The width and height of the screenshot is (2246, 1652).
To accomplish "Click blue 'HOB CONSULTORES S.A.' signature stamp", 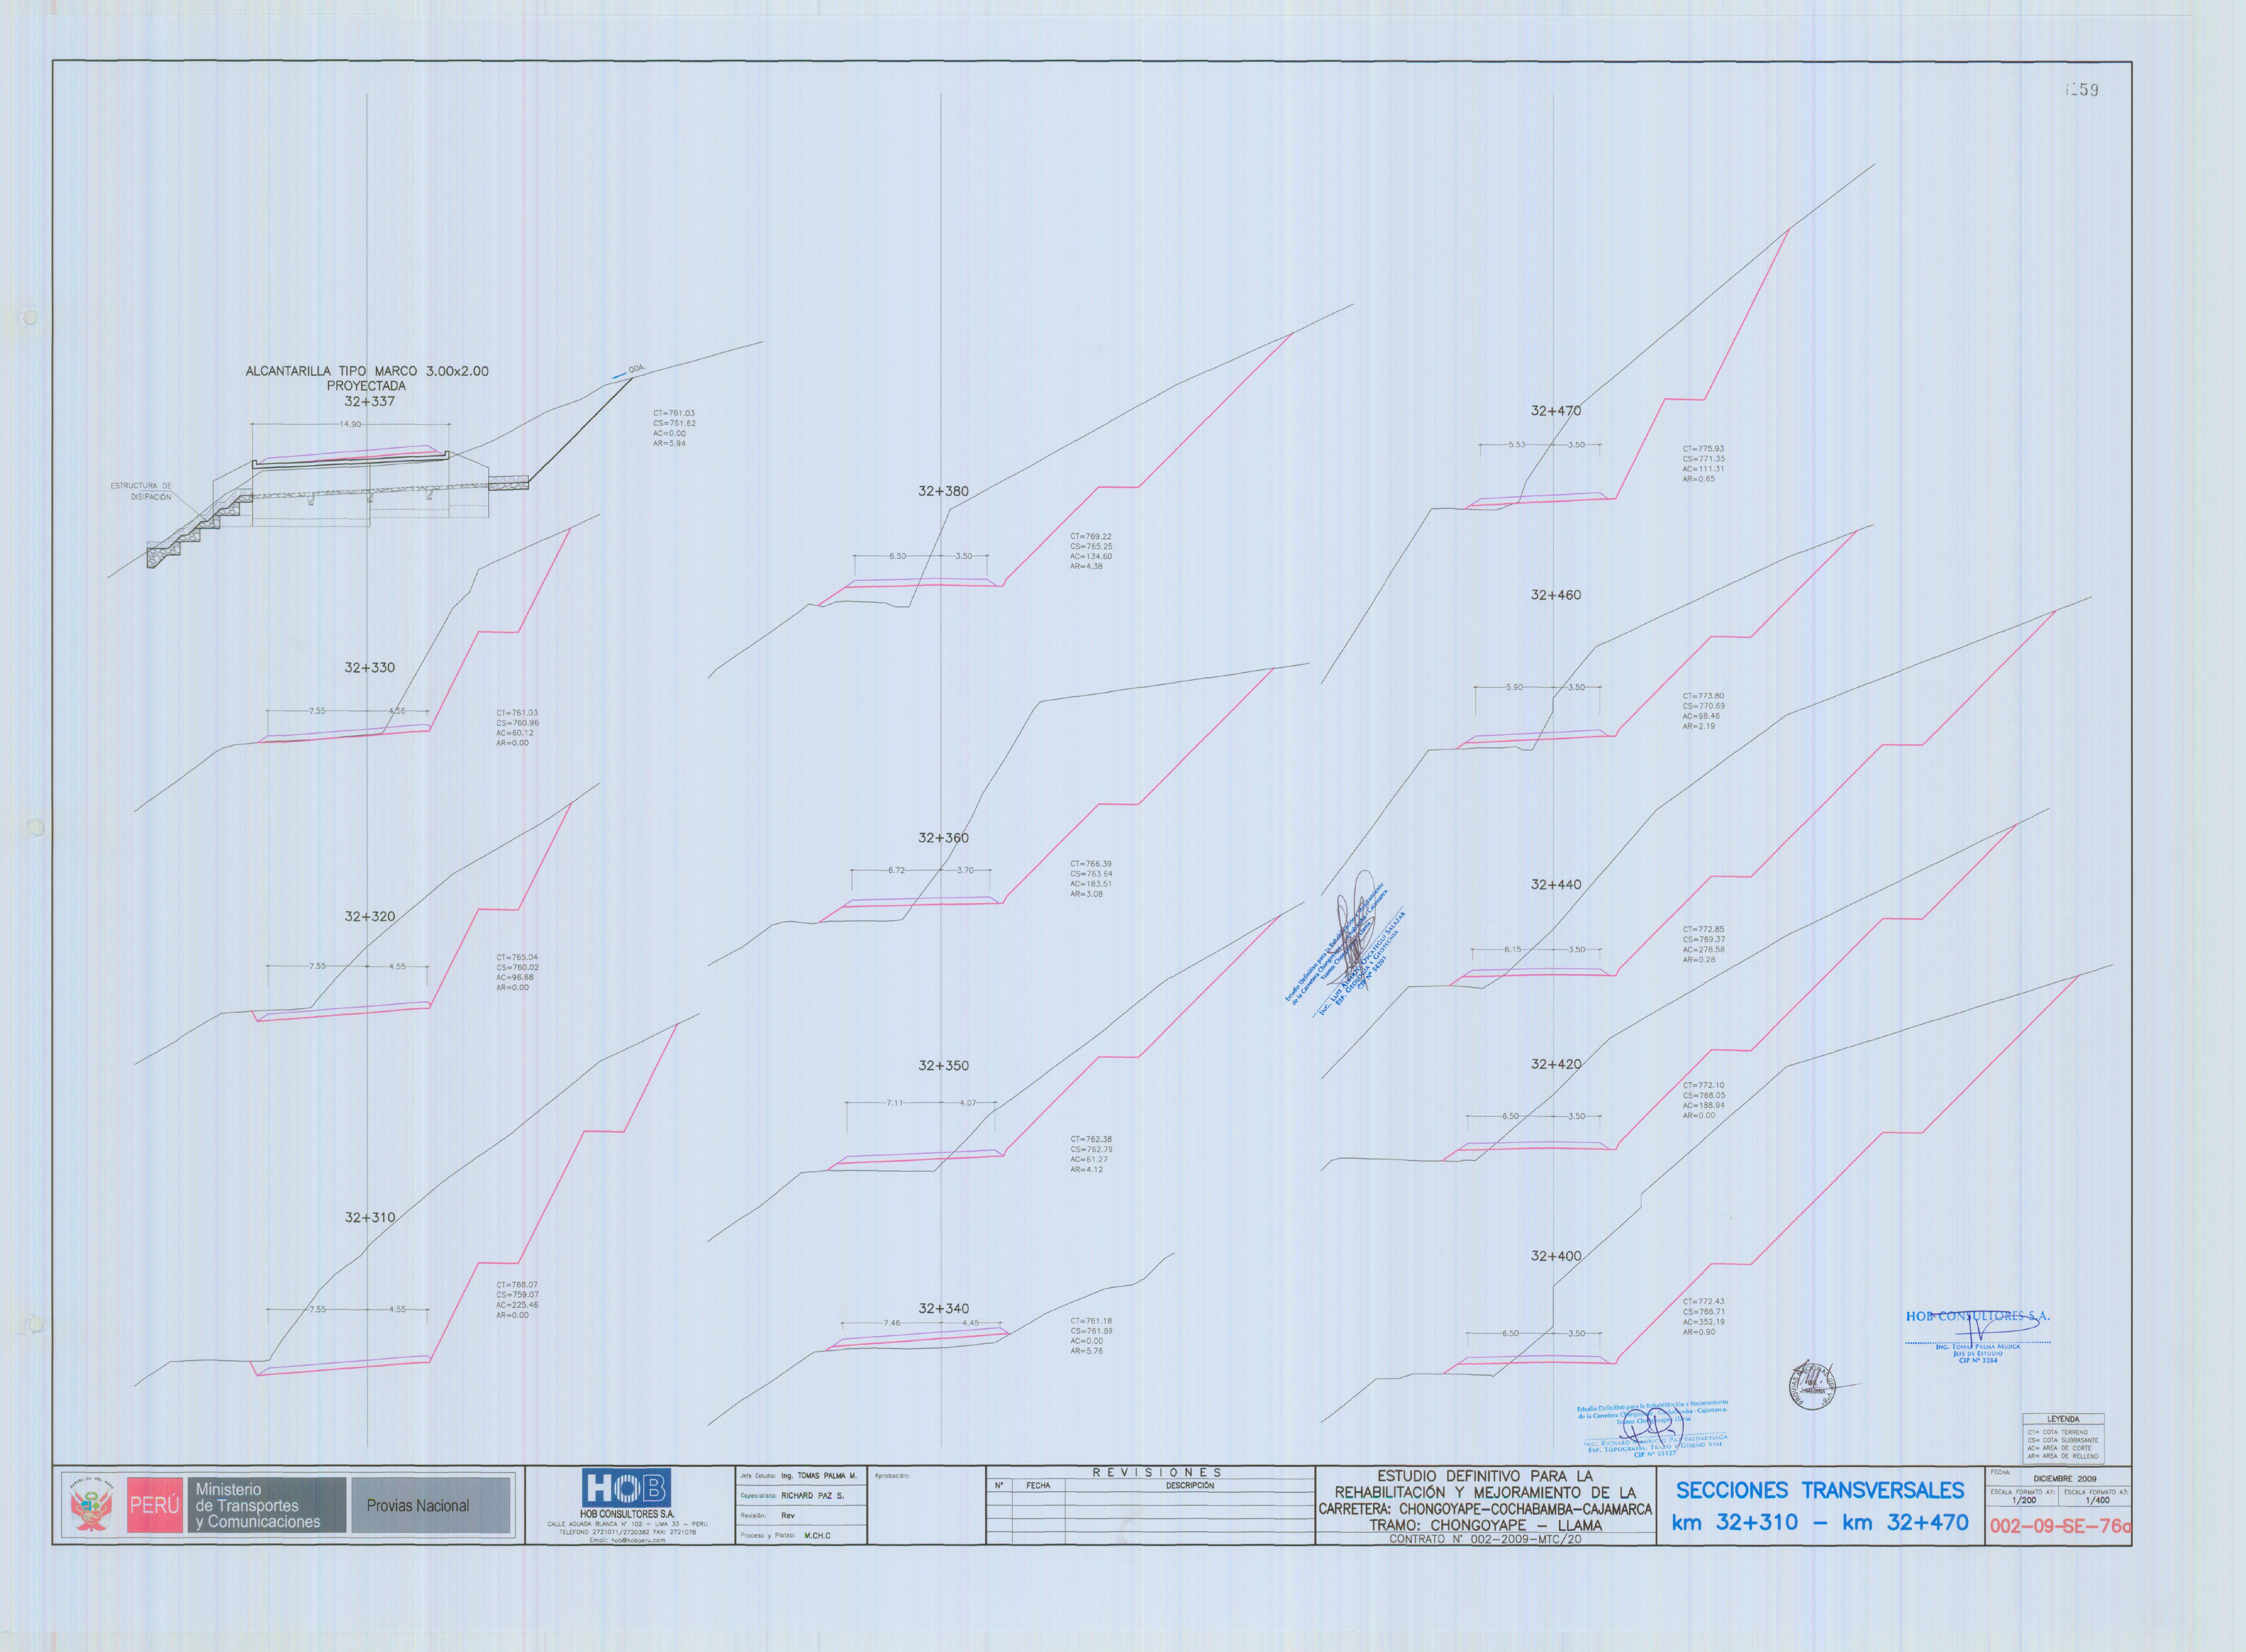I will [x=1977, y=1316].
